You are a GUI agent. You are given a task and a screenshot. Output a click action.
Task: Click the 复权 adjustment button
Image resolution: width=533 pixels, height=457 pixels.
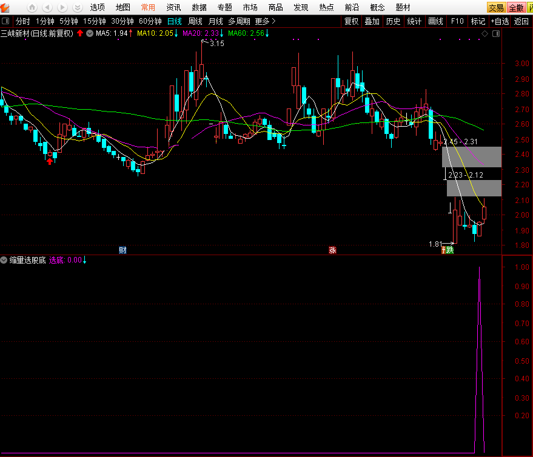pyautogui.click(x=352, y=21)
